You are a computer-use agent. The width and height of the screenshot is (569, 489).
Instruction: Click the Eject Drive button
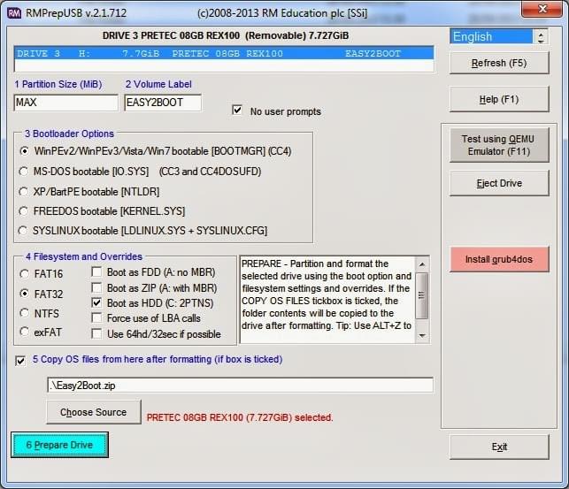pos(499,183)
